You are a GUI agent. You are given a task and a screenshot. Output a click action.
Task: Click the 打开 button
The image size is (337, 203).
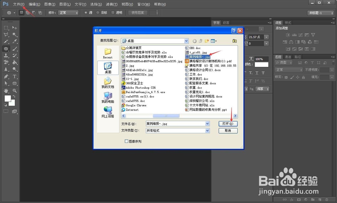pos(228,123)
